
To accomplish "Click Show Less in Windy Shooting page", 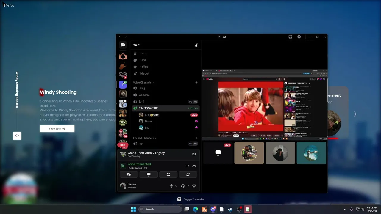I will click(57, 128).
